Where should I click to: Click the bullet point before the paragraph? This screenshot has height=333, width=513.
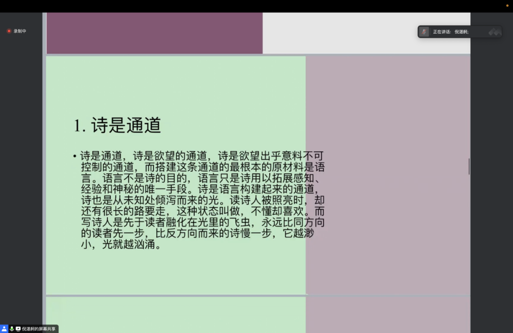(x=75, y=156)
